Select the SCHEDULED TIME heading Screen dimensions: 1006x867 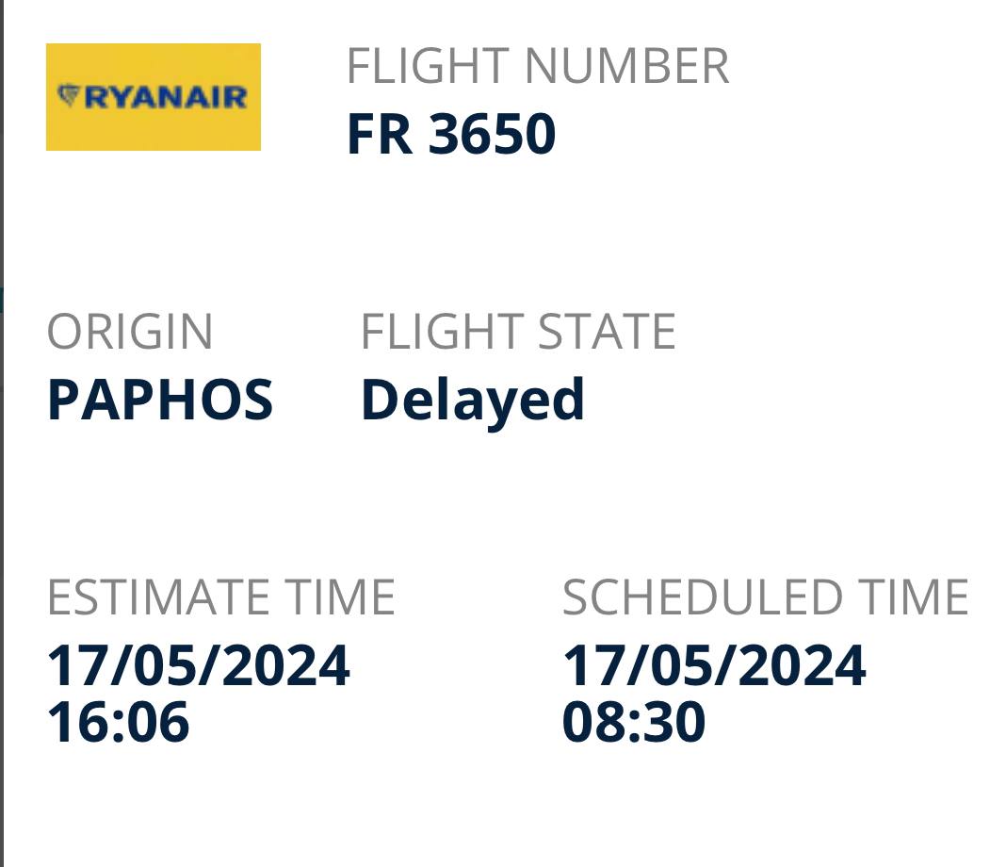click(x=765, y=597)
